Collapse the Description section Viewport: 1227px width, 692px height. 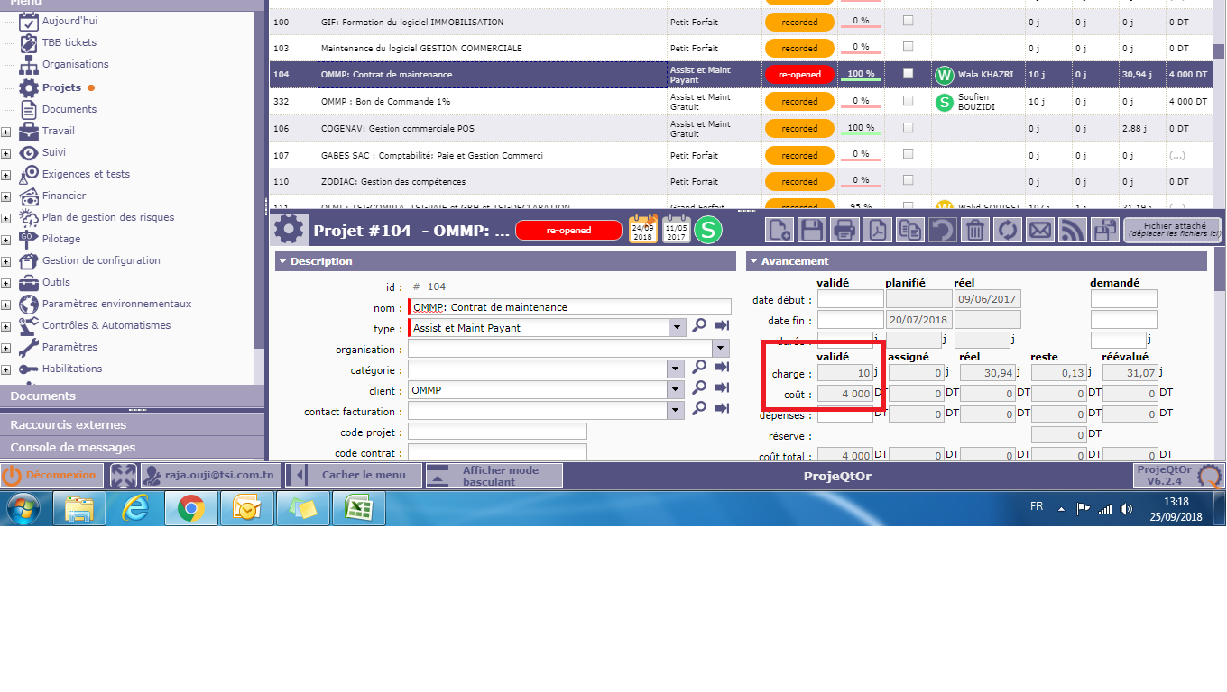[x=282, y=261]
